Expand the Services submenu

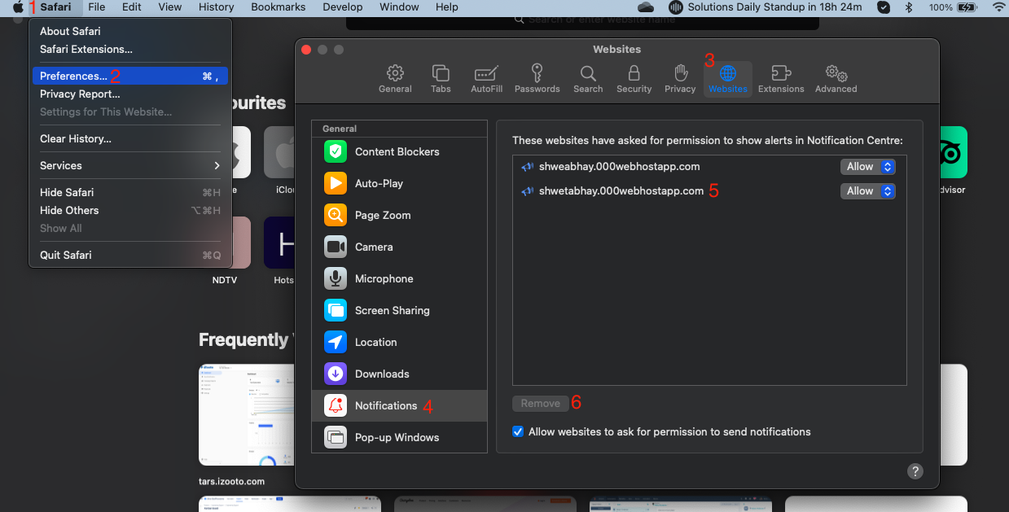pyautogui.click(x=130, y=165)
